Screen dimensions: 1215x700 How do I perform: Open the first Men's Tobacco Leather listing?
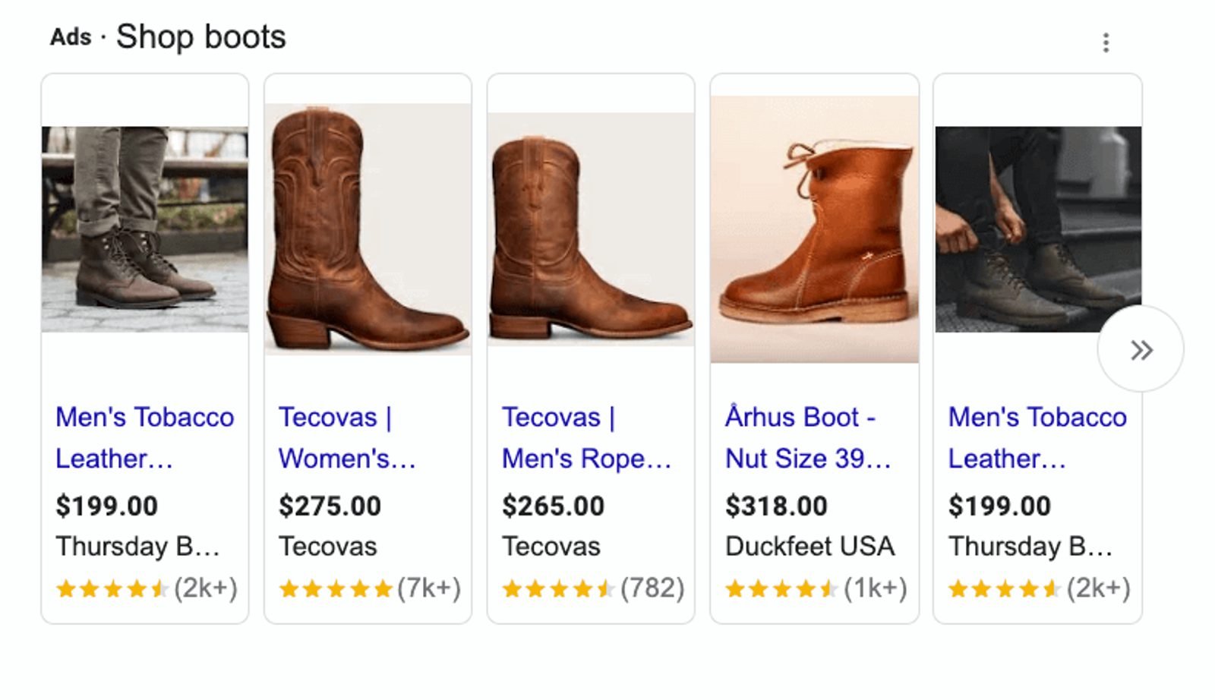144,437
